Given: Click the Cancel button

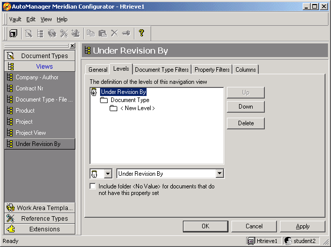Looking at the screenshot, I should point(254,226).
